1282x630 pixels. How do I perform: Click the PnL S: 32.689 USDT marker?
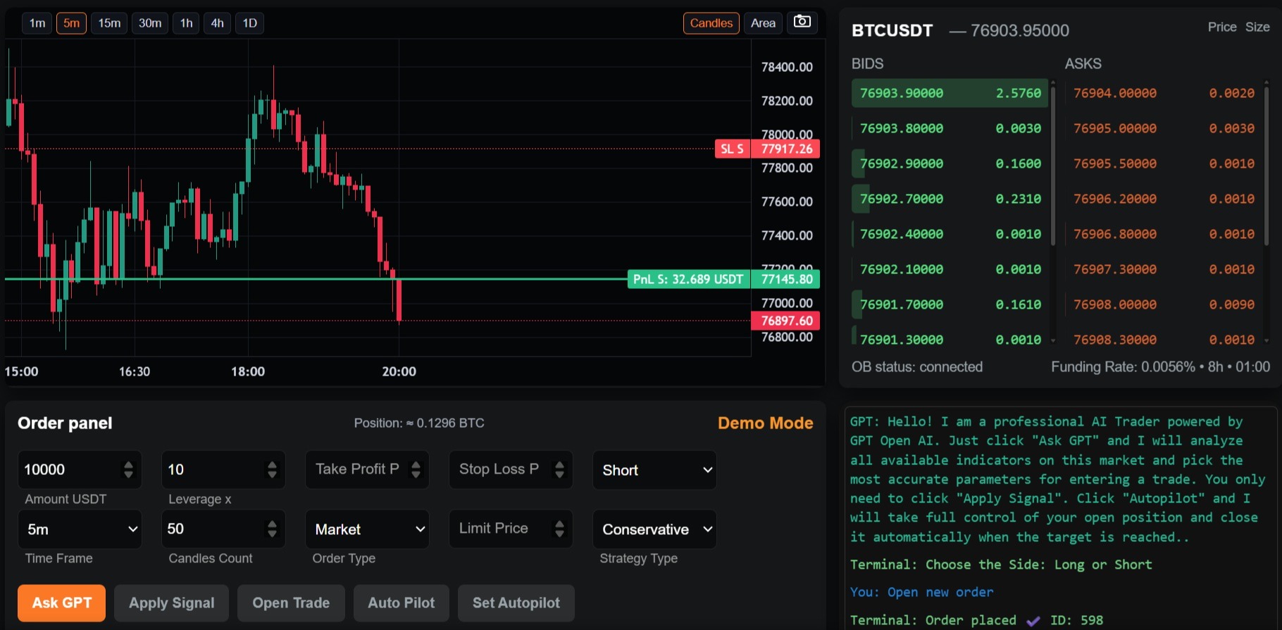pyautogui.click(x=688, y=279)
